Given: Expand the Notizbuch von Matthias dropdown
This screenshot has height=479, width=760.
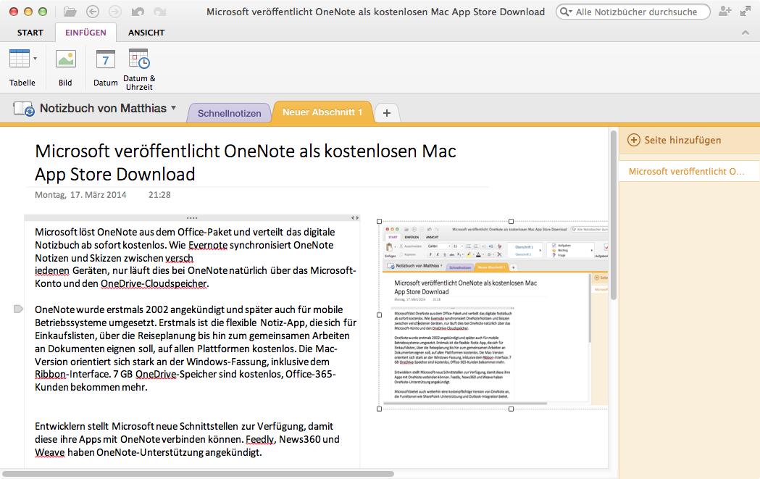Looking at the screenshot, I should [174, 108].
